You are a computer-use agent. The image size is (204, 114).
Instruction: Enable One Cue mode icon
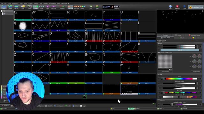(70, 7)
